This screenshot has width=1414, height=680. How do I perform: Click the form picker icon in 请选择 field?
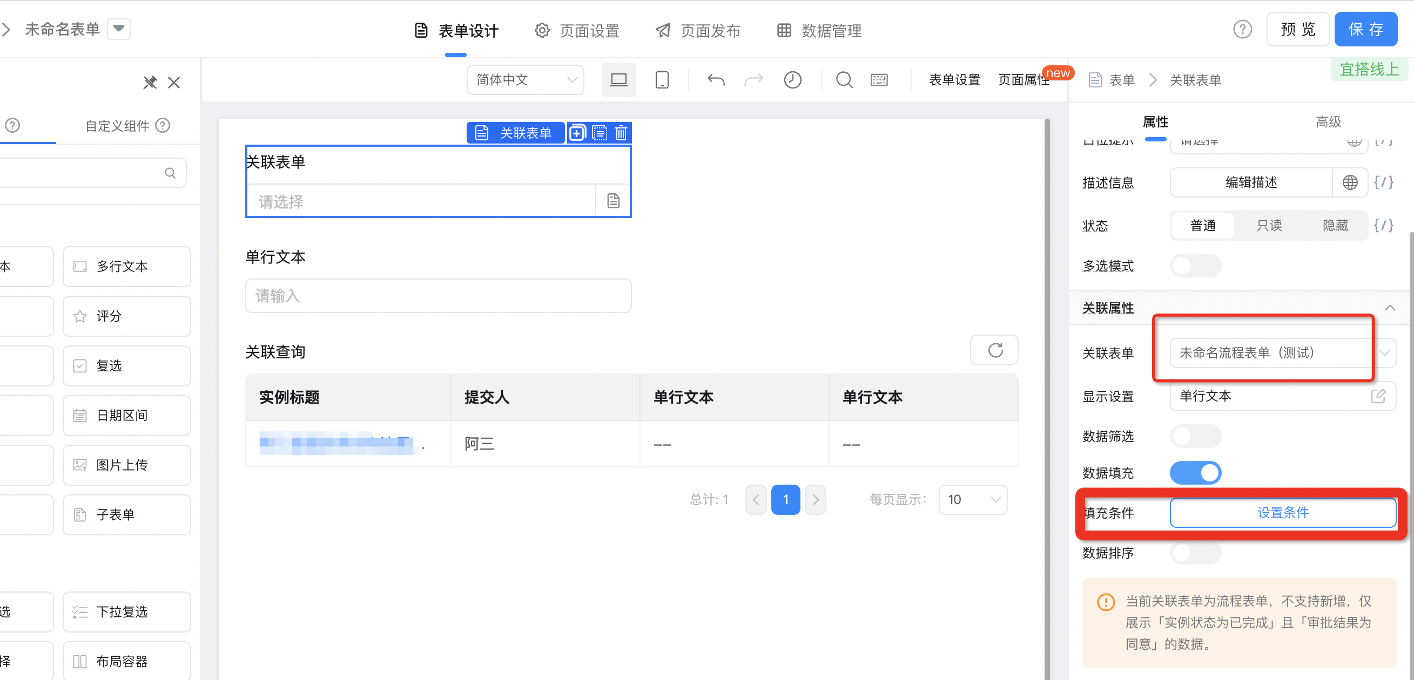[613, 201]
